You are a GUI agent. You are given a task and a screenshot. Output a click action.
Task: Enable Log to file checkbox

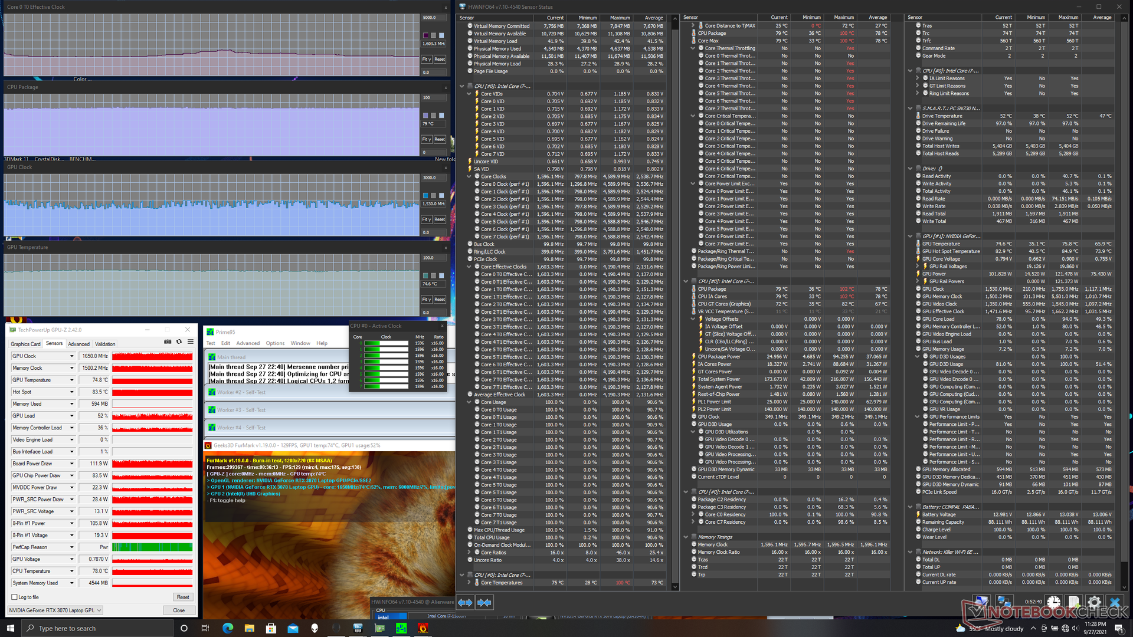[15, 597]
